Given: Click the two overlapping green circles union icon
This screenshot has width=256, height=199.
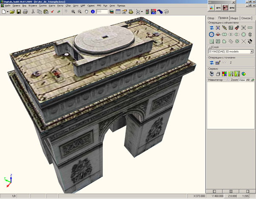Looking at the screenshot, I should (x=224, y=34).
